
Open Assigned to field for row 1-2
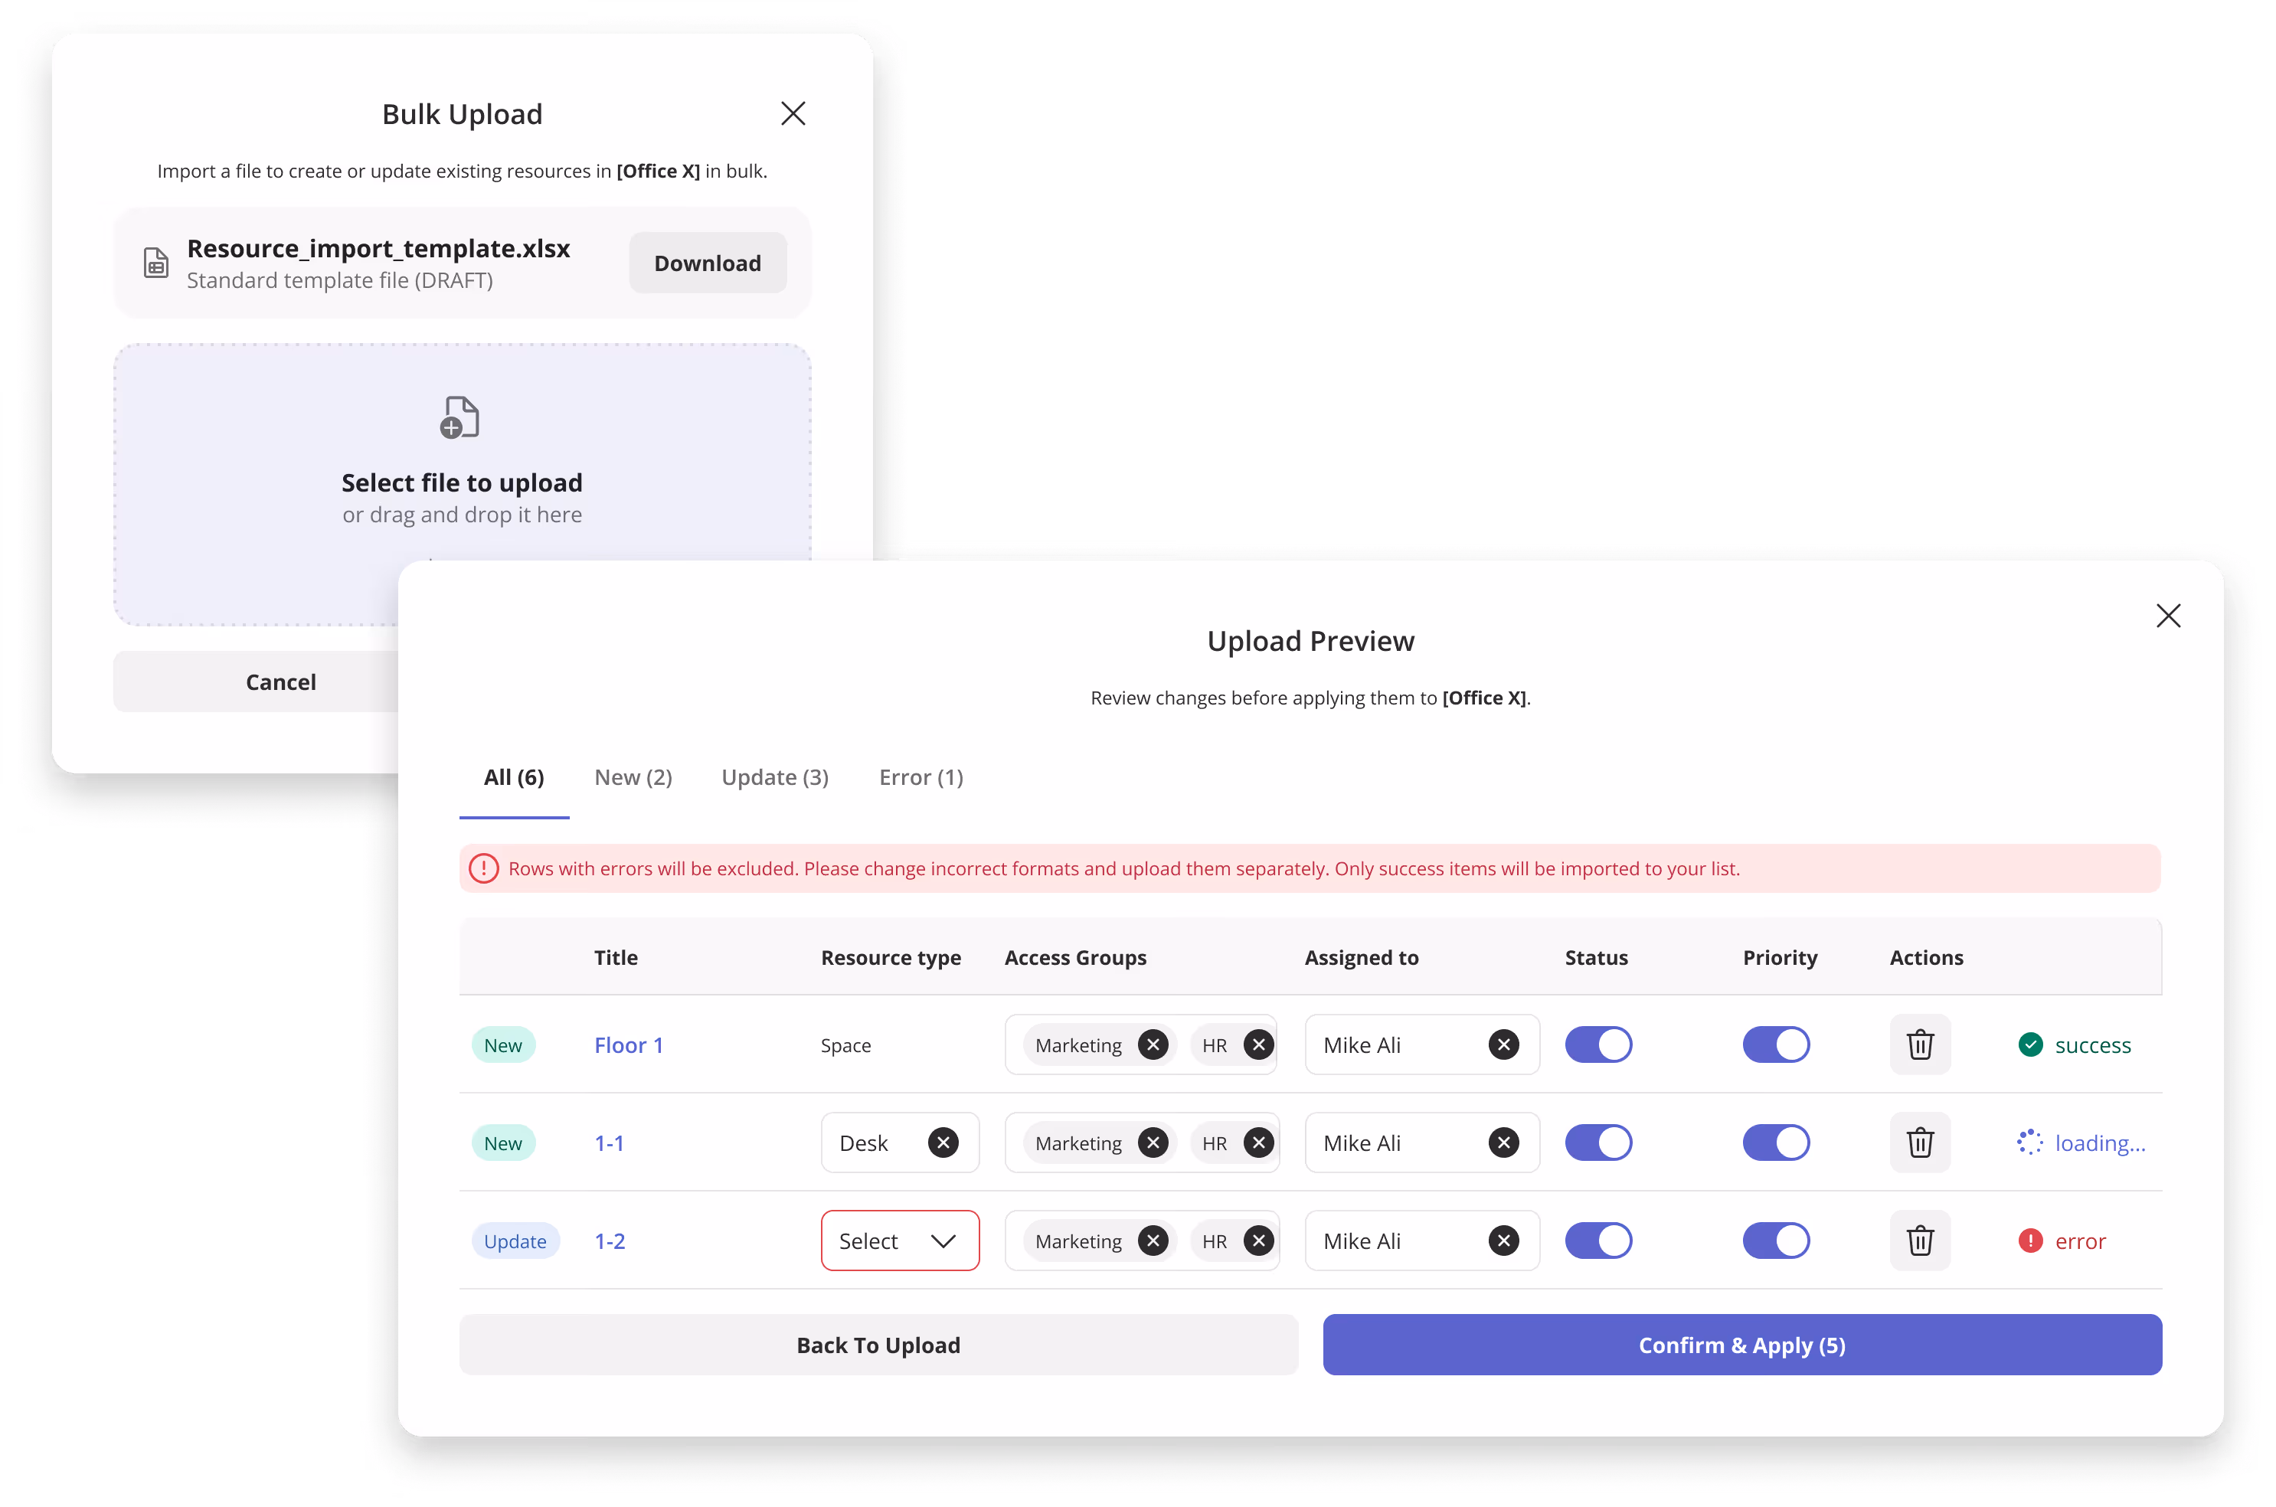tap(1421, 1241)
